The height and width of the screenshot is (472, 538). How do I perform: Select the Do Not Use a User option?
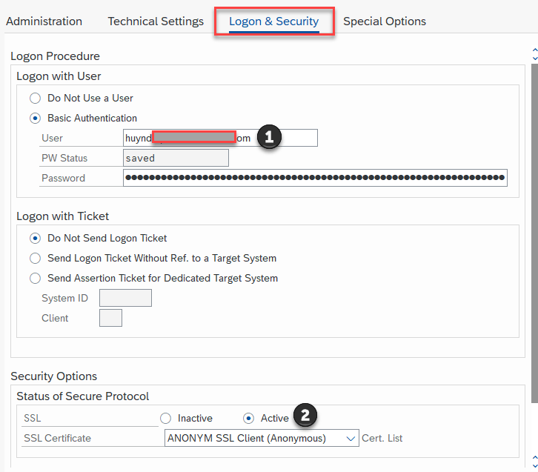(35, 98)
